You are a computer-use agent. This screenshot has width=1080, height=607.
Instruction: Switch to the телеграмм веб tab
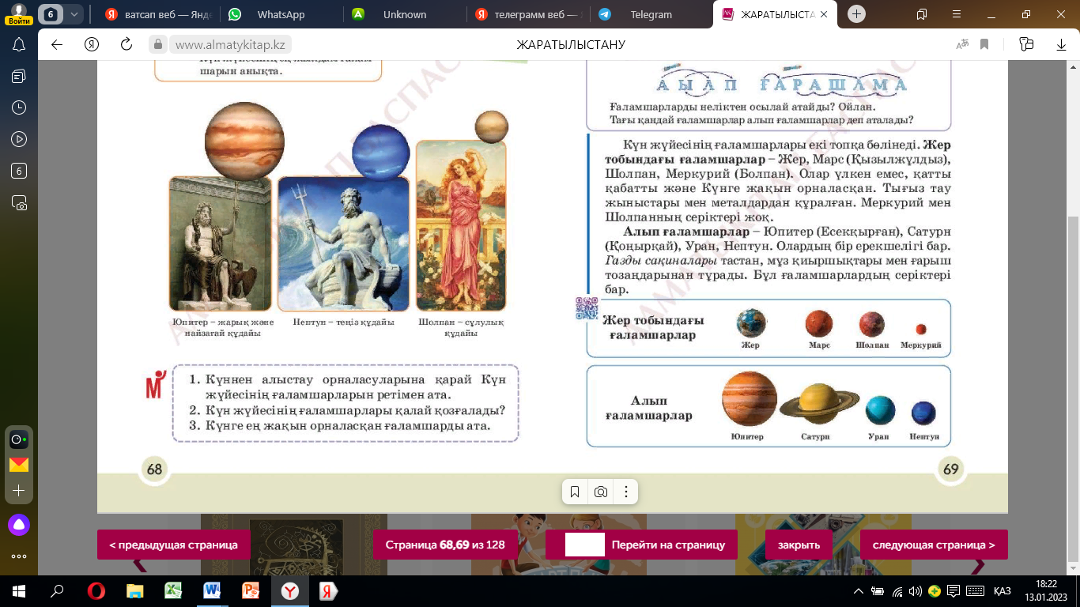[x=528, y=14]
